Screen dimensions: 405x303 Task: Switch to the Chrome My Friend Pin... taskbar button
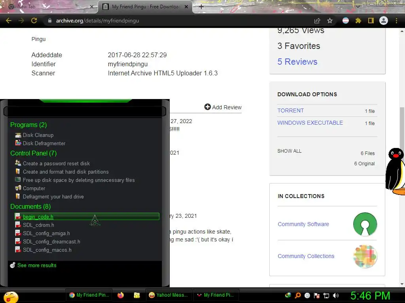[89, 295]
